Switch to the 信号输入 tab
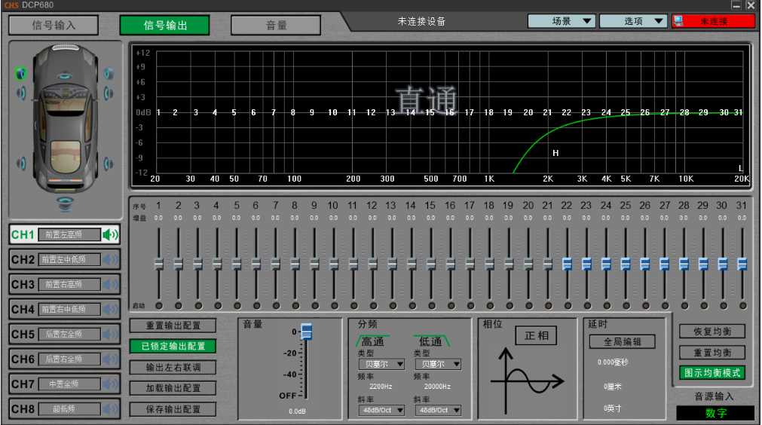762x425 pixels. 54,25
